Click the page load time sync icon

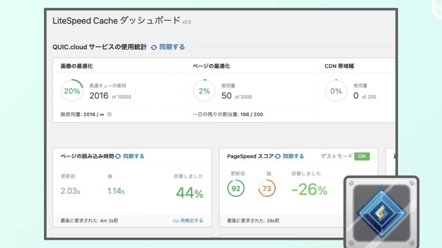[118, 156]
